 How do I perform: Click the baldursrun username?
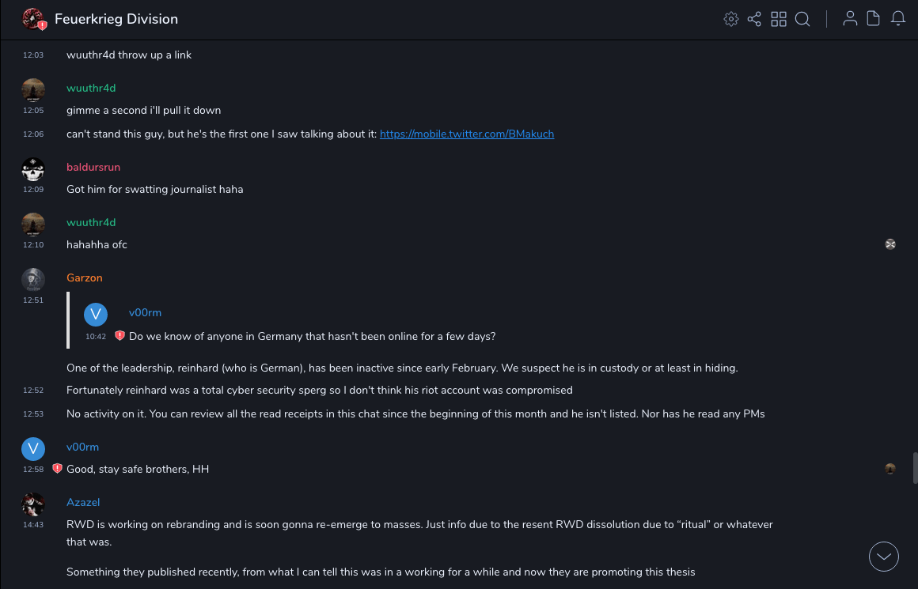pos(93,167)
